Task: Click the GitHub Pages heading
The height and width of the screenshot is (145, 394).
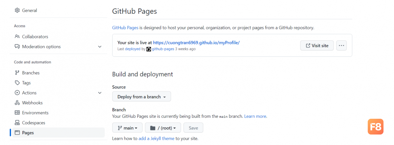Action: pos(135,11)
